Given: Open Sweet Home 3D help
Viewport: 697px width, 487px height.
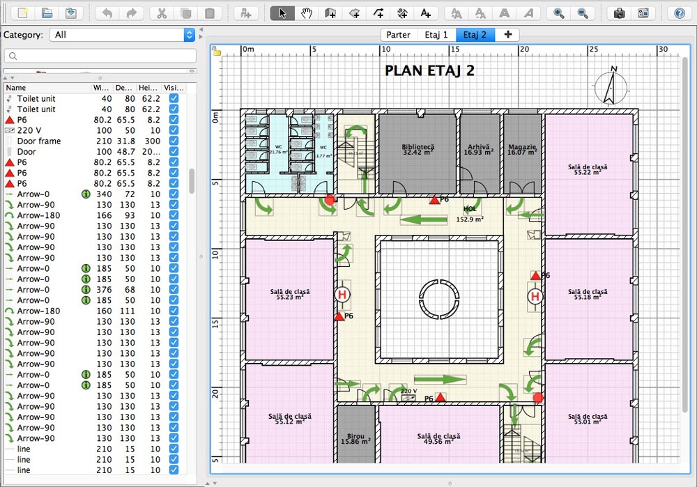Looking at the screenshot, I should [680, 13].
